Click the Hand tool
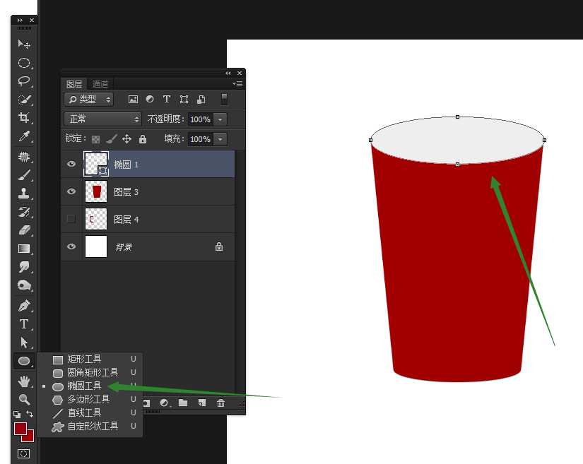 click(x=24, y=381)
